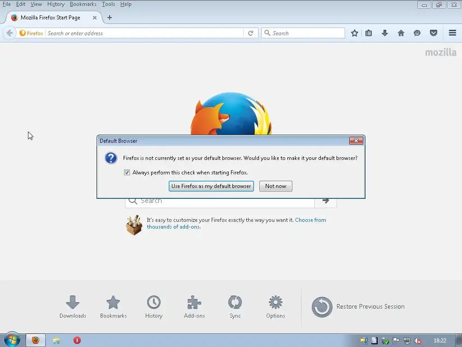462x347 pixels.
Task: Click Restore Previous Session button
Action: click(x=358, y=307)
